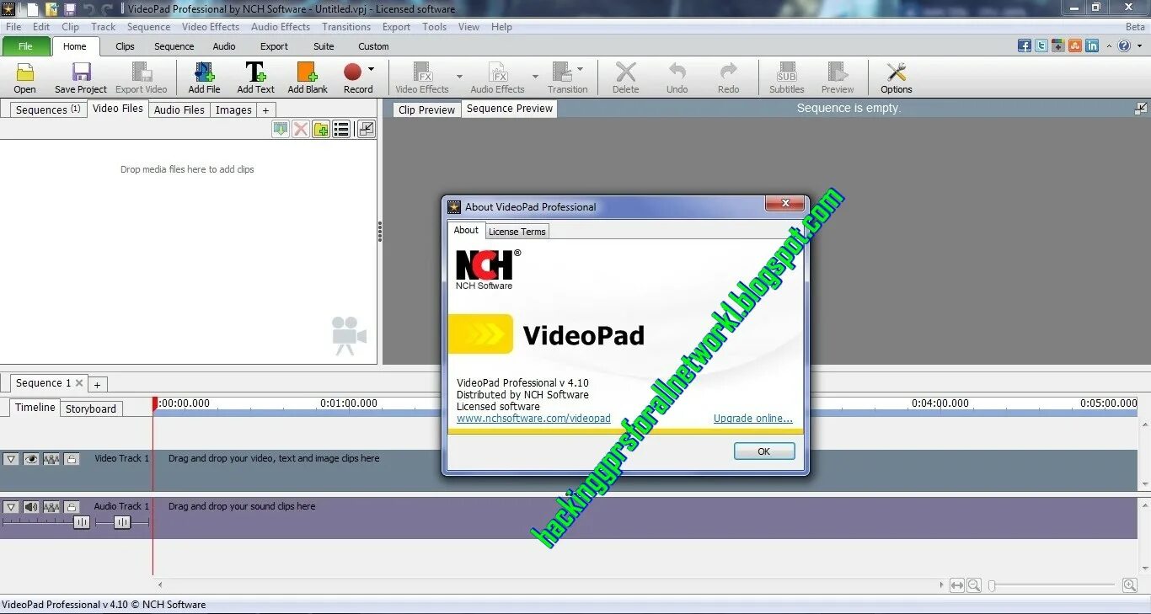Expand the Transition dropdown arrow
Screen dimensions: 1151x614
pos(580,69)
